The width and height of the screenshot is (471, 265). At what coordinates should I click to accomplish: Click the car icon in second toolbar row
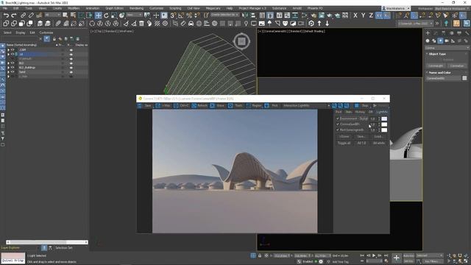(191, 24)
